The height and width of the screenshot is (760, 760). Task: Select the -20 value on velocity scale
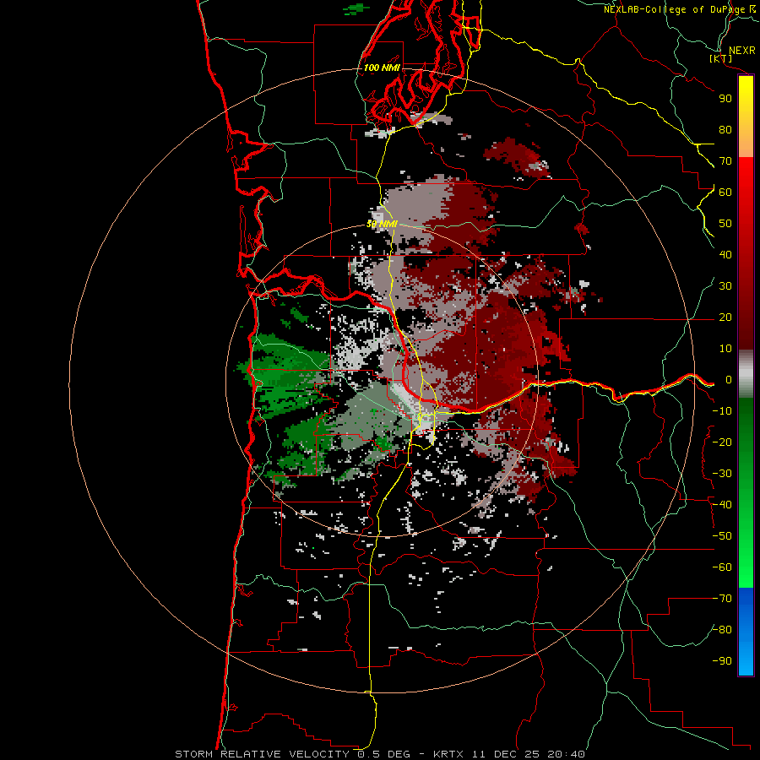click(722, 442)
